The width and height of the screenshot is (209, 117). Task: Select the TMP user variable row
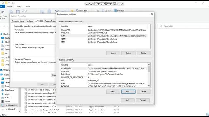click(104, 42)
